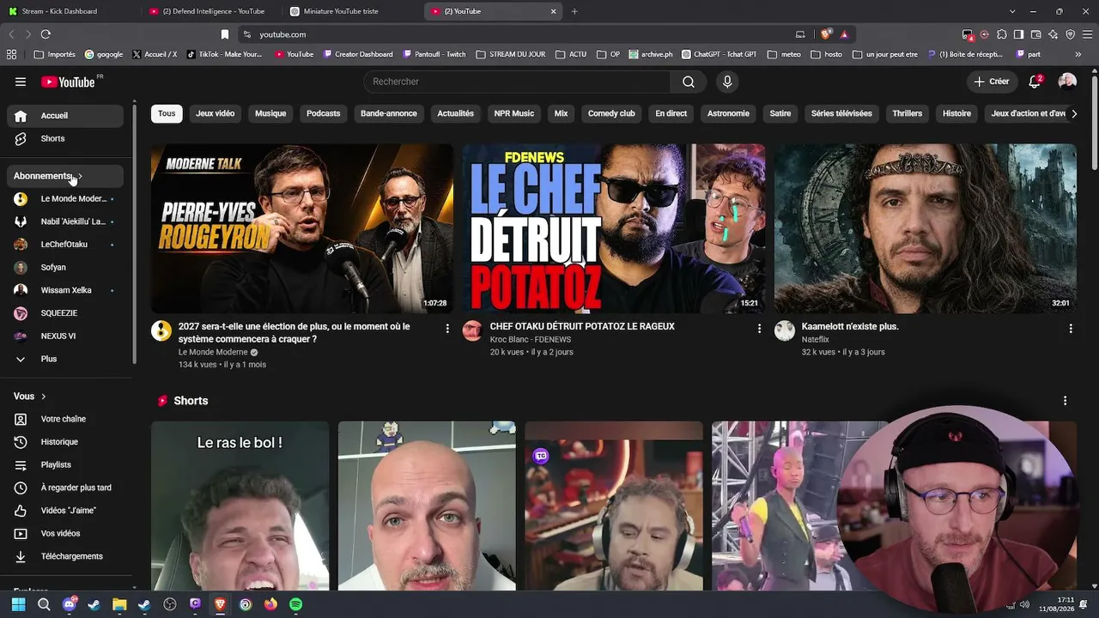The width and height of the screenshot is (1099, 618).
Task: Open Brave Rewards triangle icon
Action: [x=845, y=34]
